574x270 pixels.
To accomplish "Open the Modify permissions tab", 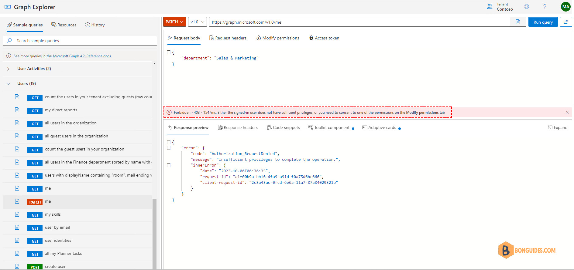I will (278, 38).
